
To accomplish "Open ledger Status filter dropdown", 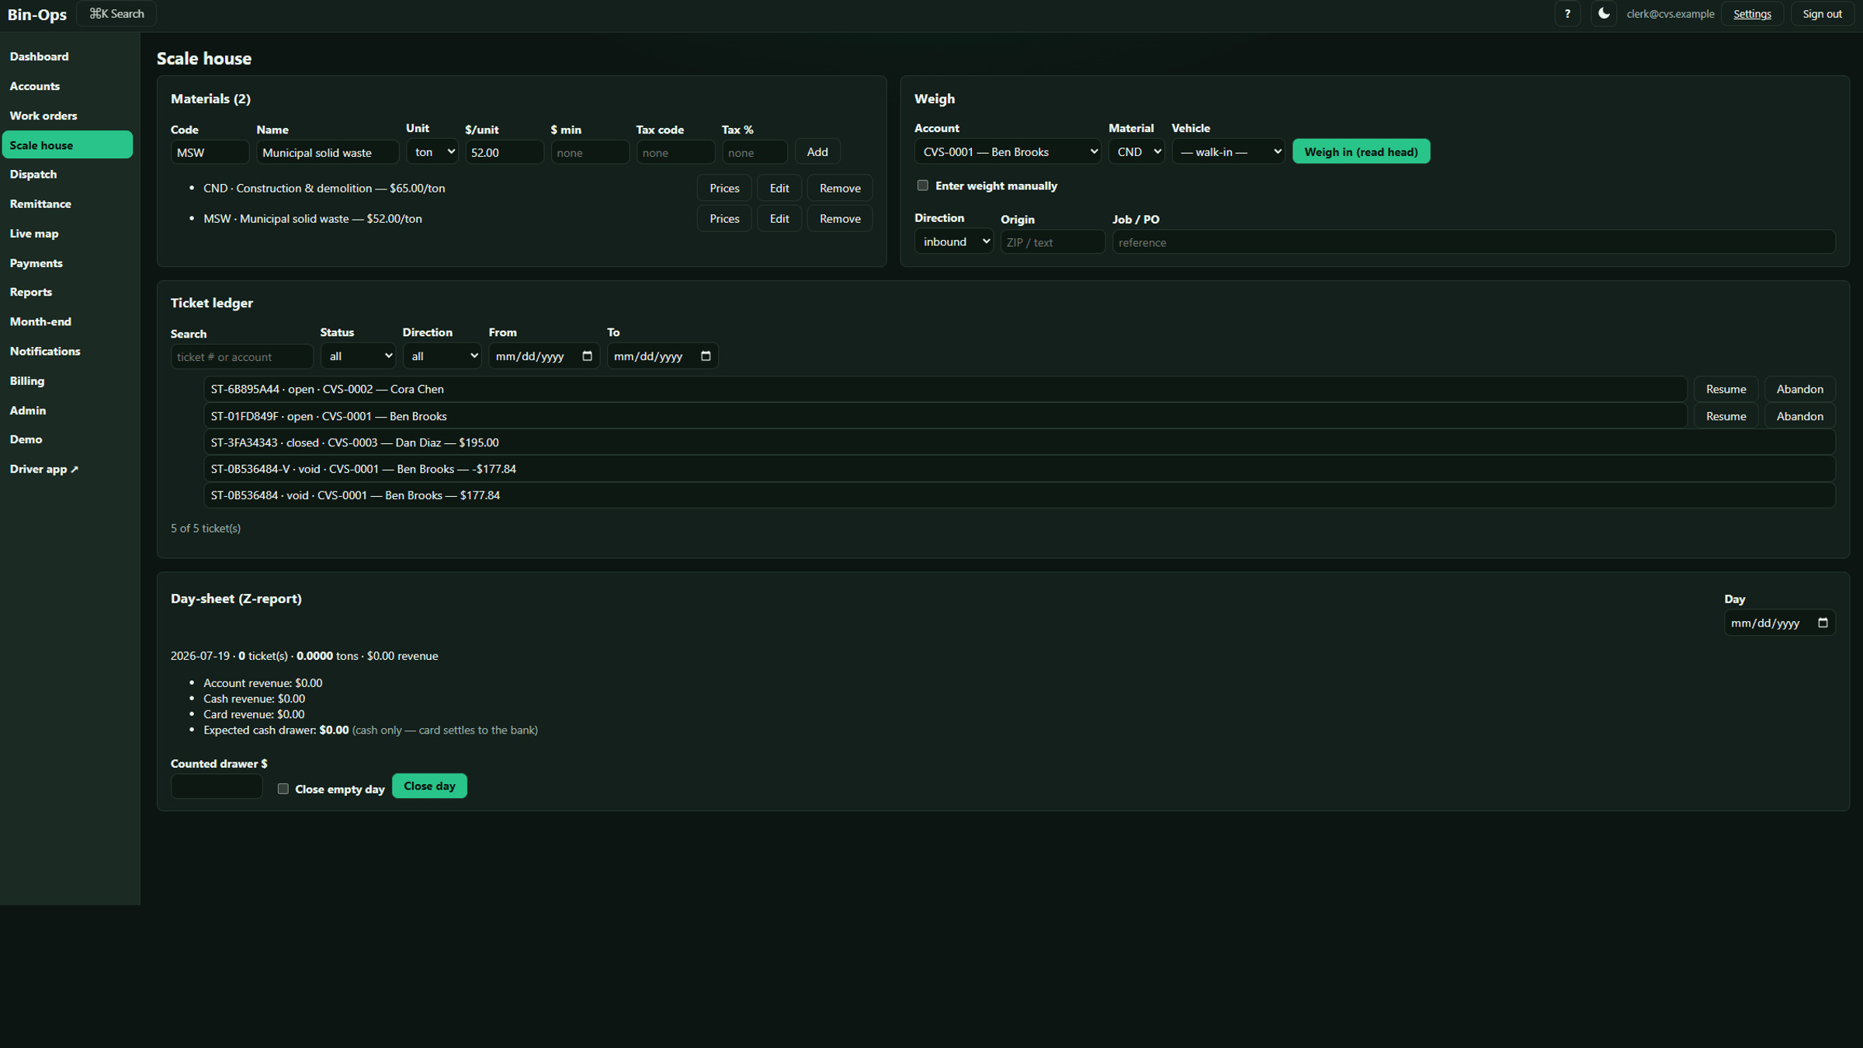I will pos(358,356).
